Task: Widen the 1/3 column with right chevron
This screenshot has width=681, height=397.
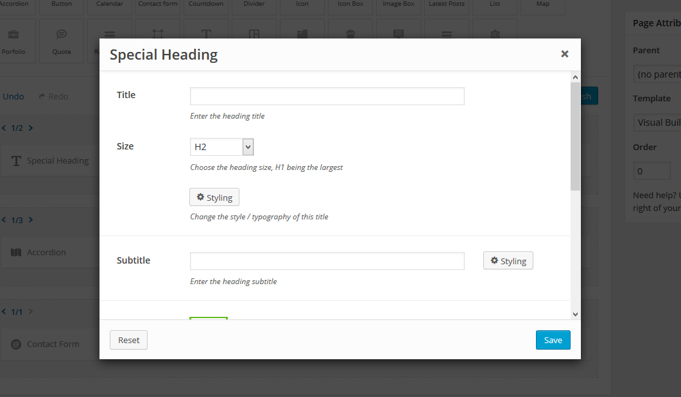Action: 30,219
